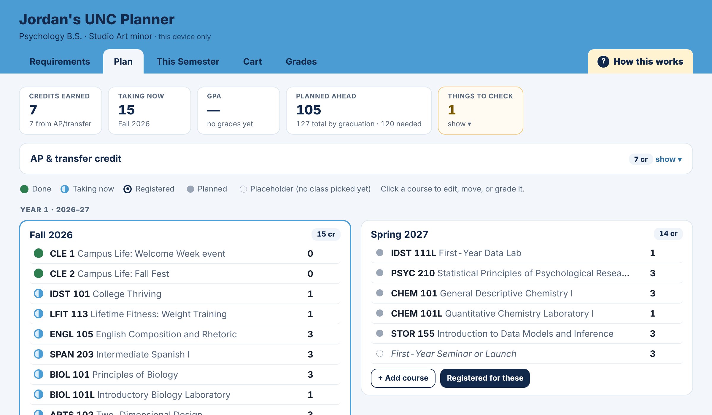
Task: Click the planned dot beside STOR 155
Action: tap(380, 333)
